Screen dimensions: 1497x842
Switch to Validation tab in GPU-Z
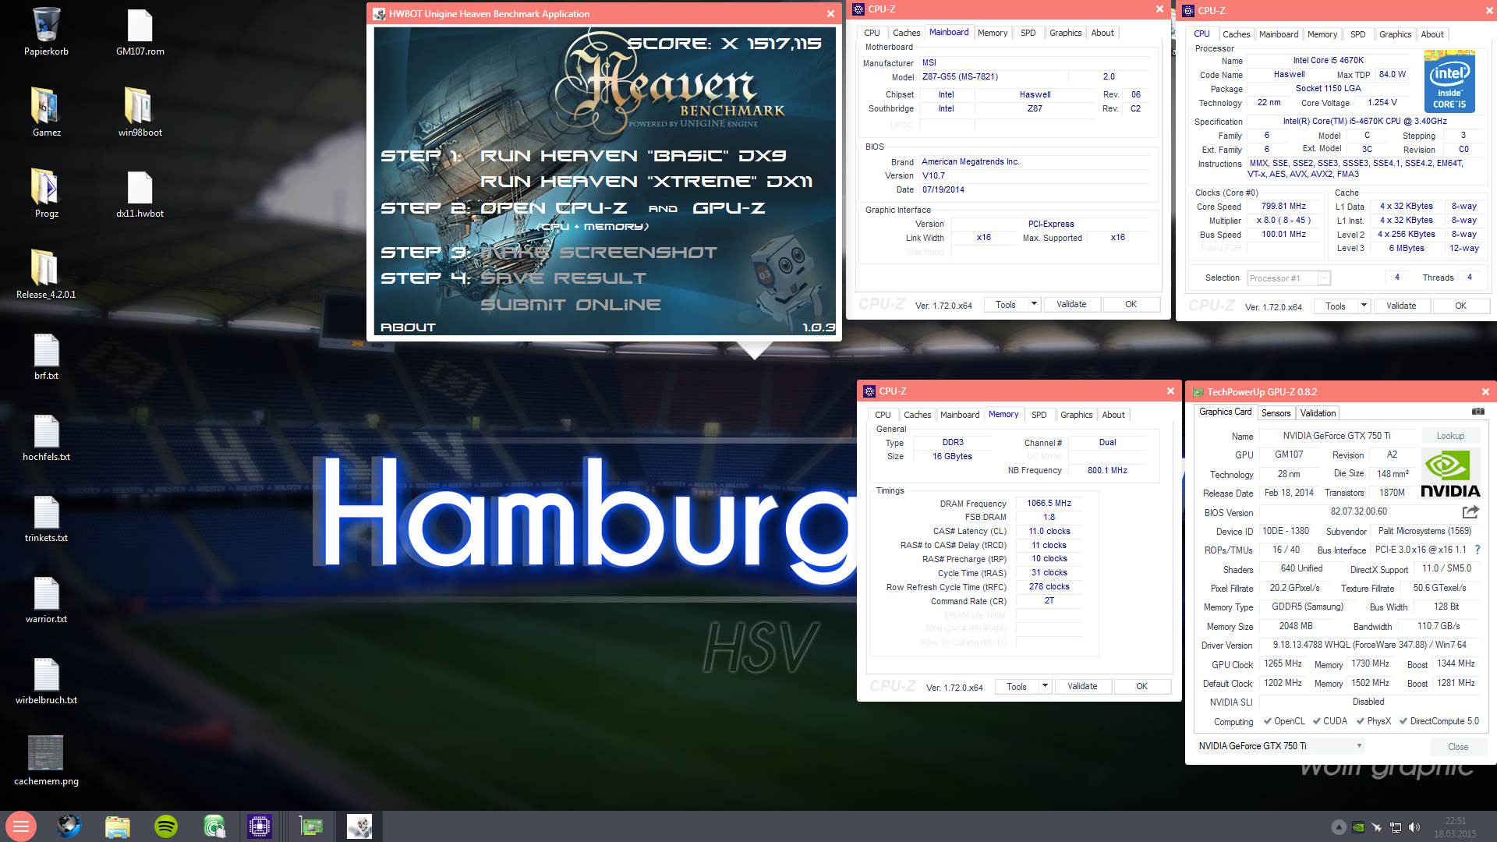pos(1318,413)
